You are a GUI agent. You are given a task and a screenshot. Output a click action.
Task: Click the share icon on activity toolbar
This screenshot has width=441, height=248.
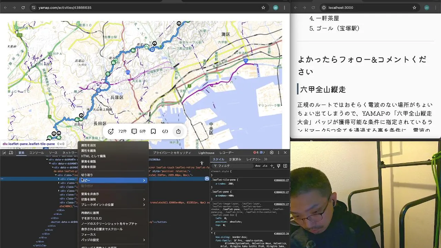(178, 131)
